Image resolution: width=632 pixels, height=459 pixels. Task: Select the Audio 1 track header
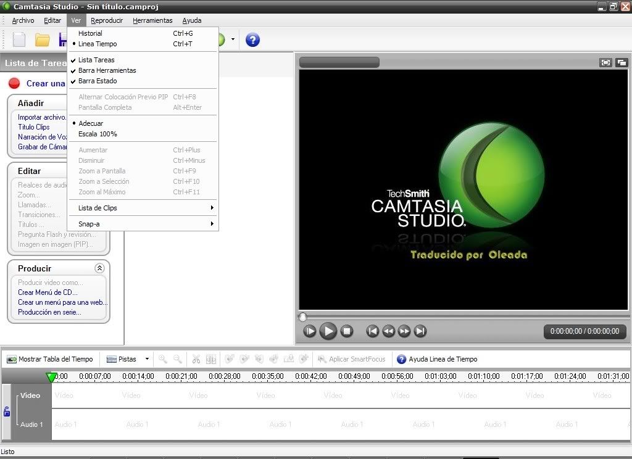pyautogui.click(x=31, y=424)
